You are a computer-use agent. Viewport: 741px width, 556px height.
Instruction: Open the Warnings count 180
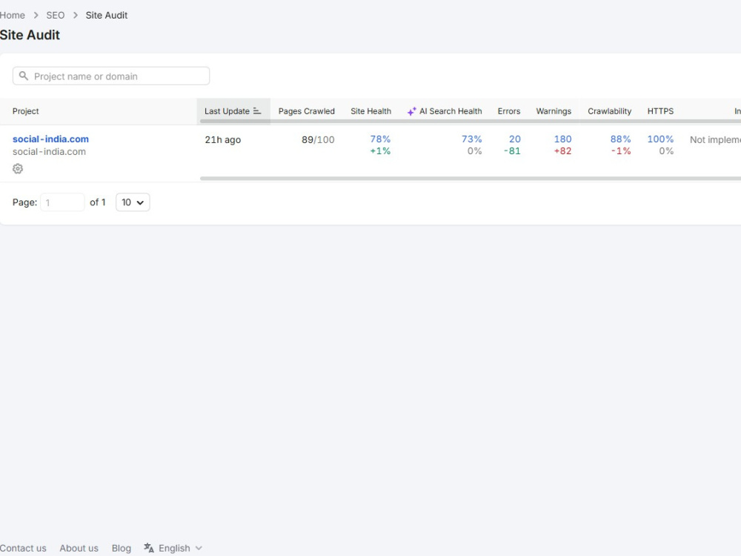(563, 139)
